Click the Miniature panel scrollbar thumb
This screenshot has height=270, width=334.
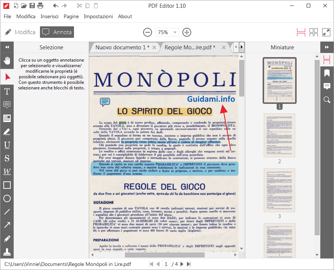pos(317,147)
